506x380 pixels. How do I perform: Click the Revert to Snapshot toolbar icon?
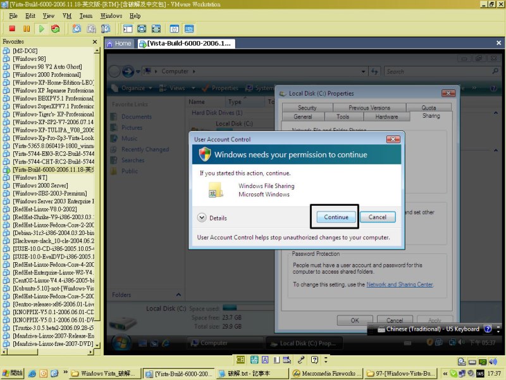91,28
